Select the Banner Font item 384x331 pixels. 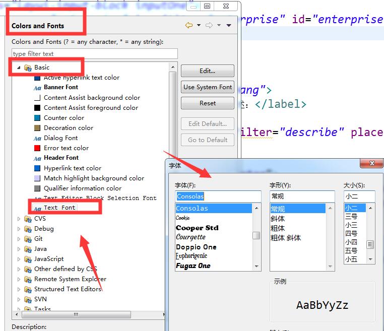[x=61, y=87]
